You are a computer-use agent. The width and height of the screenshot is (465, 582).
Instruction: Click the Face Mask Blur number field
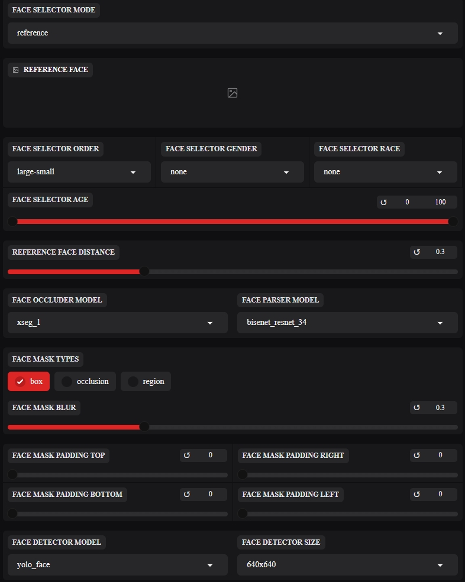tap(440, 408)
